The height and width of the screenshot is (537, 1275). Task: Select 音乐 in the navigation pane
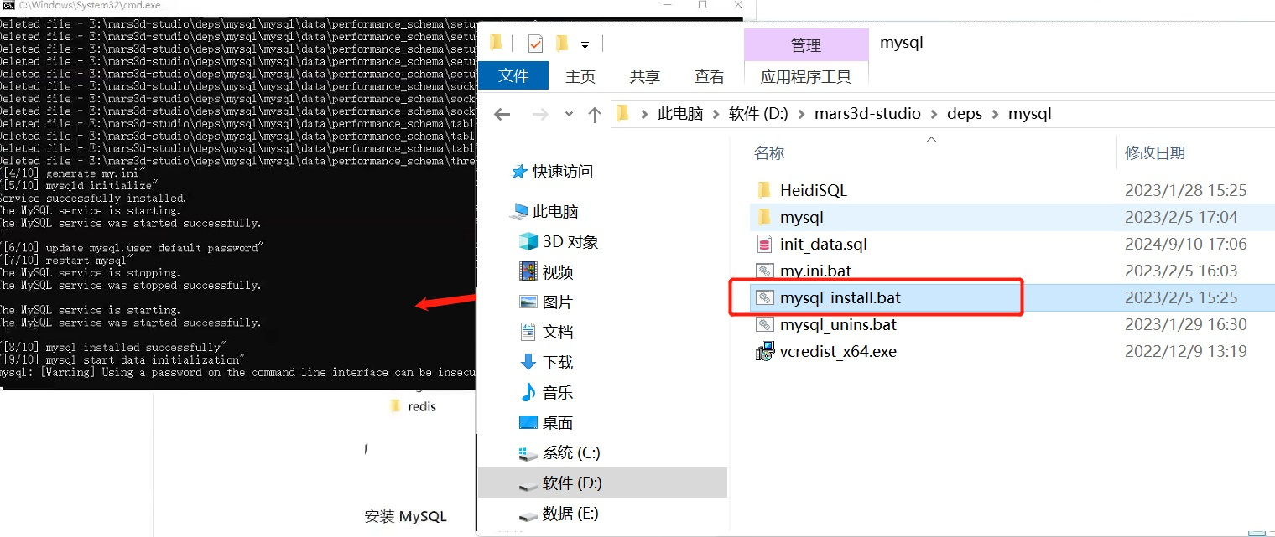[557, 392]
